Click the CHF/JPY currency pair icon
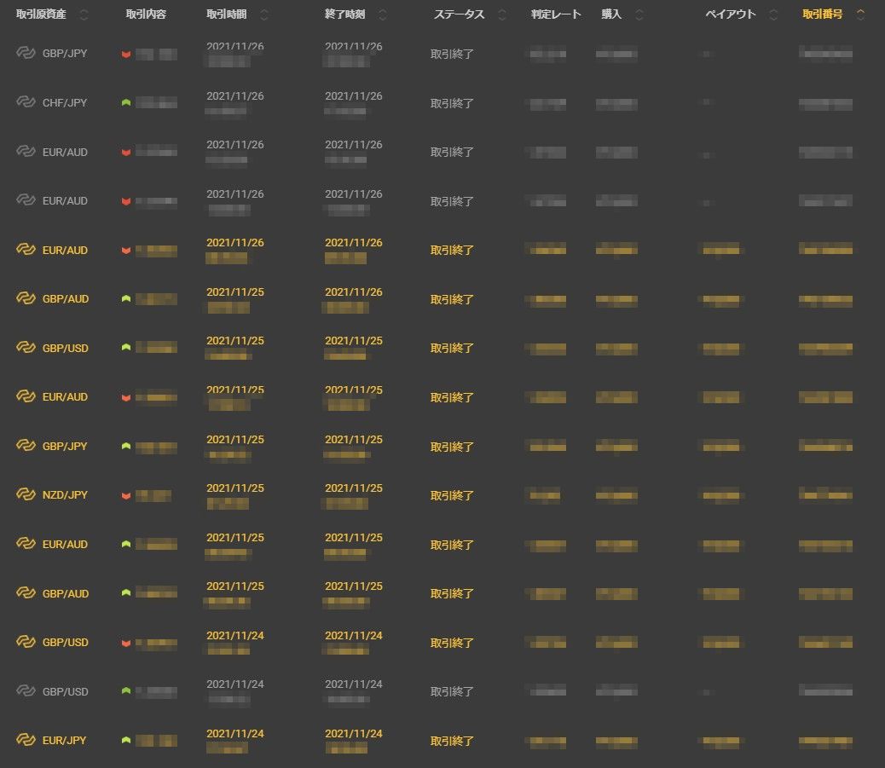Image resolution: width=885 pixels, height=768 pixels. click(26, 102)
